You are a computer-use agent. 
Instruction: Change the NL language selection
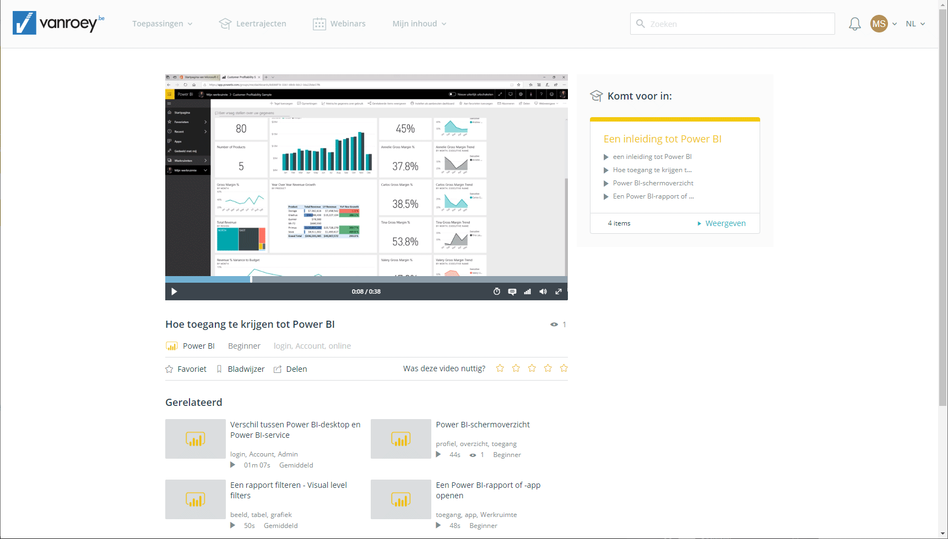click(915, 24)
